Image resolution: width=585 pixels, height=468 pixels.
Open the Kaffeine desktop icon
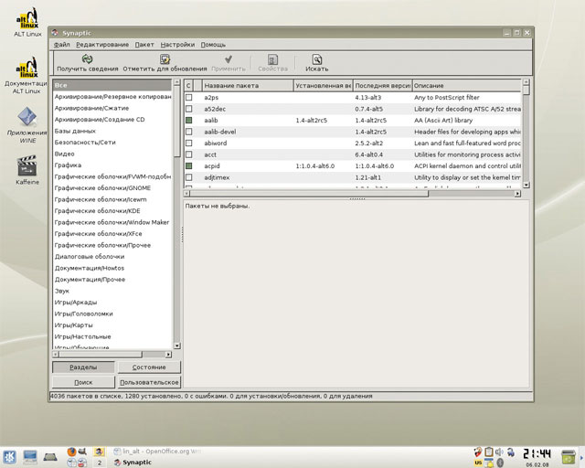(27, 166)
